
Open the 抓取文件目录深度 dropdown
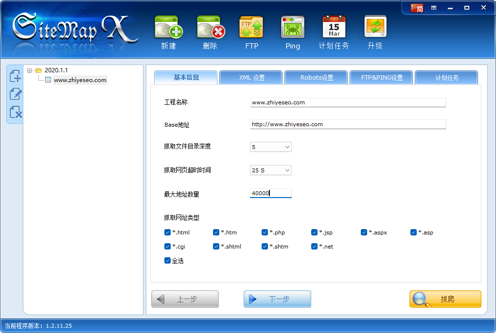coord(271,147)
